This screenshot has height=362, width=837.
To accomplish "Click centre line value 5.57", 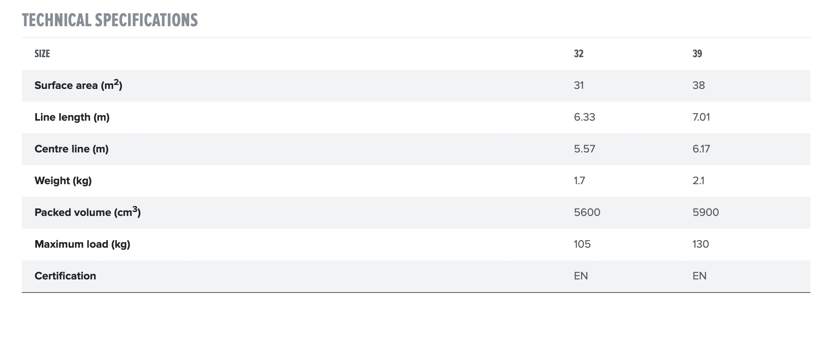I will (584, 149).
